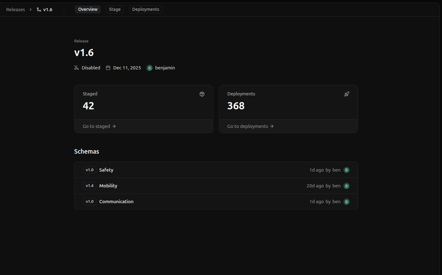Click the rocket icon in Deployments card
Image resolution: width=442 pixels, height=275 pixels.
[347, 94]
